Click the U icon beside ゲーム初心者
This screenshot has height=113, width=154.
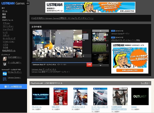click(x=5, y=64)
